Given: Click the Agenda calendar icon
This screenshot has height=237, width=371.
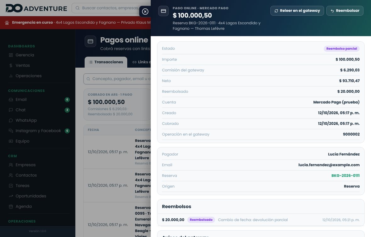Looking at the screenshot, I should point(11,206).
